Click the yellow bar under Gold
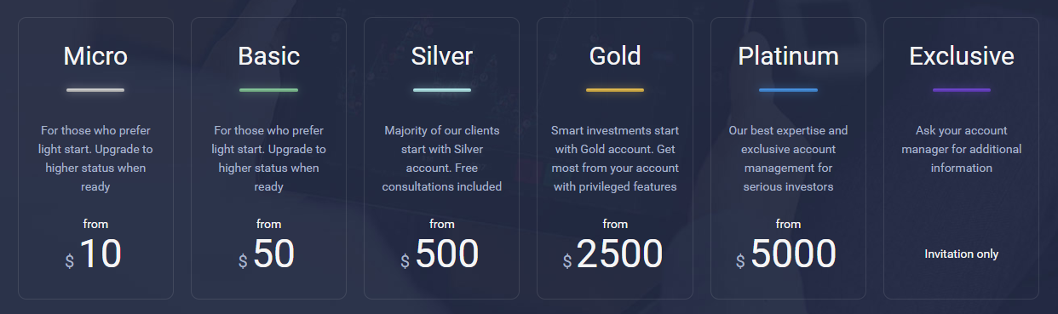The image size is (1058, 314). pos(615,89)
